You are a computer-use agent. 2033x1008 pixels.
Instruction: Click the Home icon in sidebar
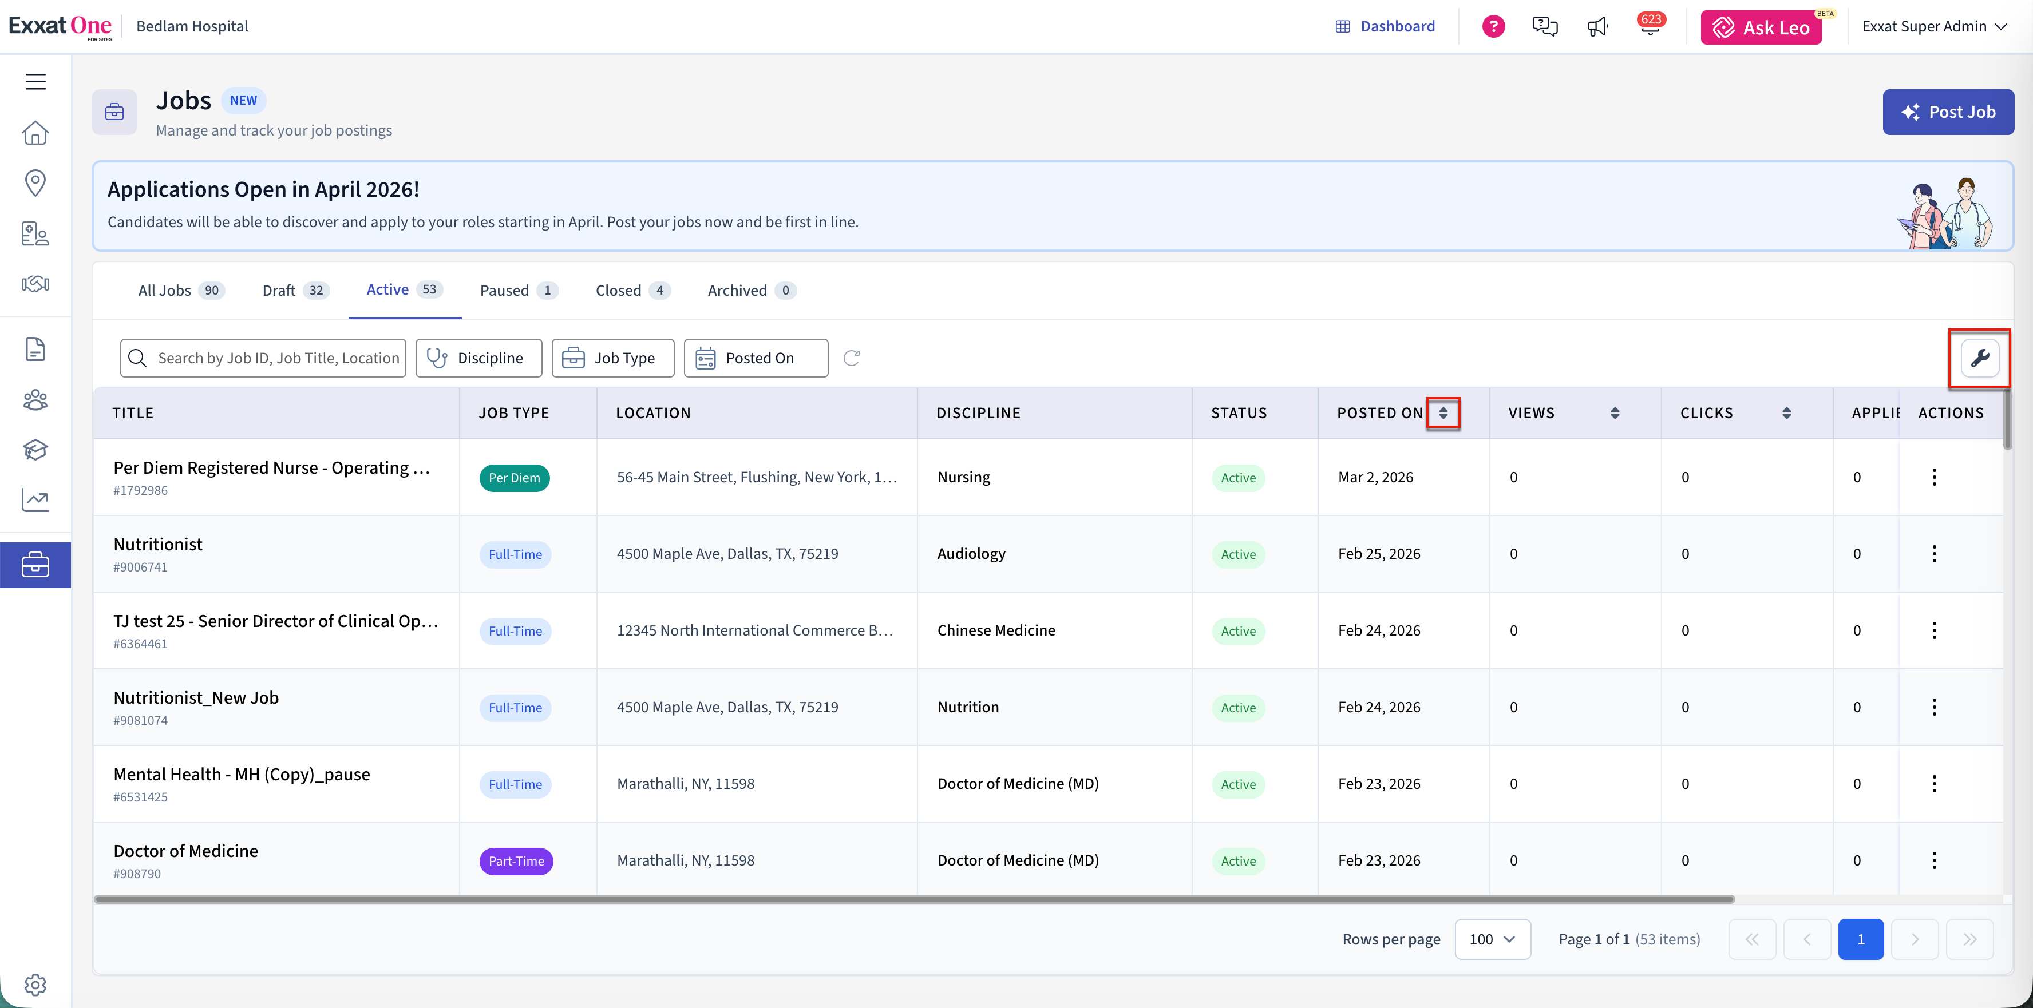[x=35, y=133]
